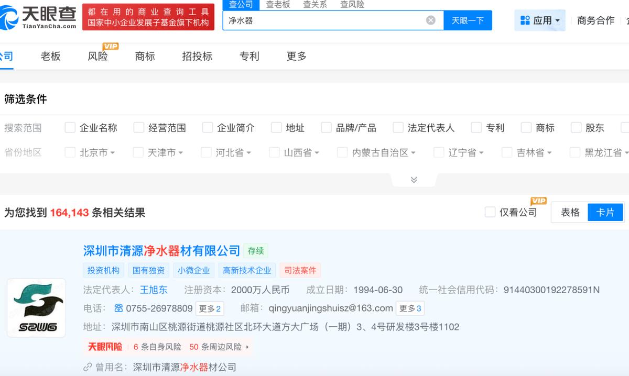Switch results to 表格 view
This screenshot has width=629, height=376.
[571, 212]
